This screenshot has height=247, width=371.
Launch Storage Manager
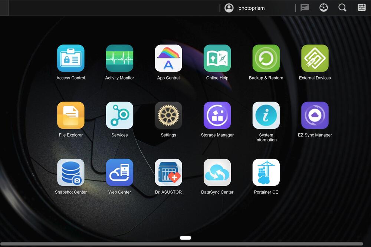click(x=217, y=115)
